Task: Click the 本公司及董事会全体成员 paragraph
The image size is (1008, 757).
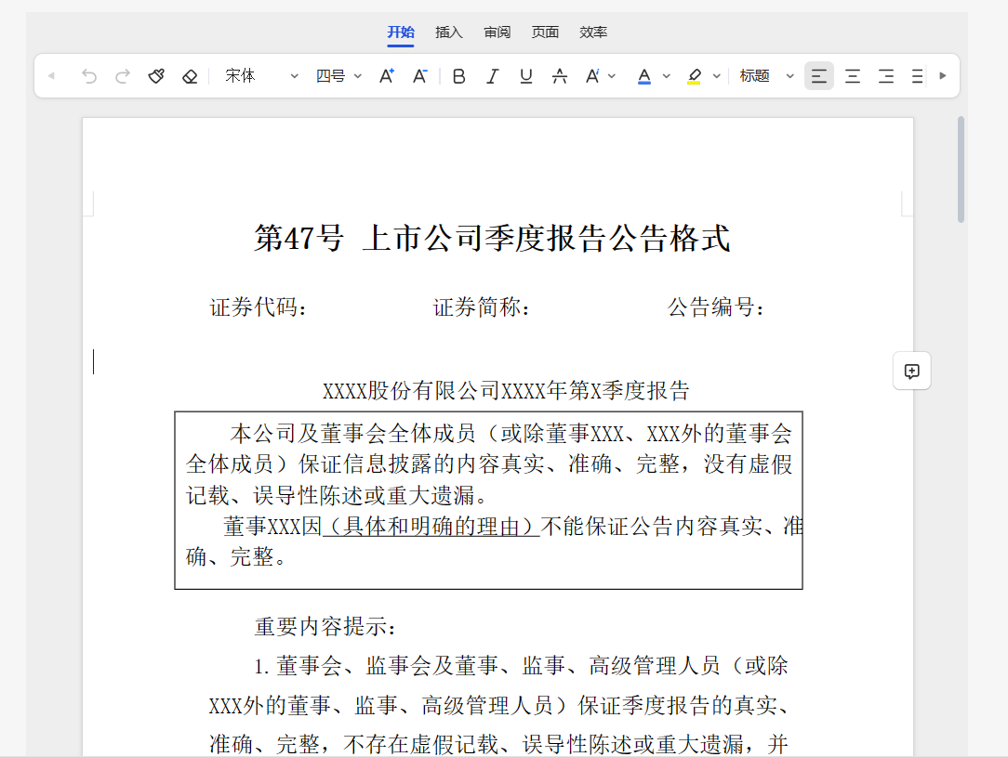Action: [488, 464]
